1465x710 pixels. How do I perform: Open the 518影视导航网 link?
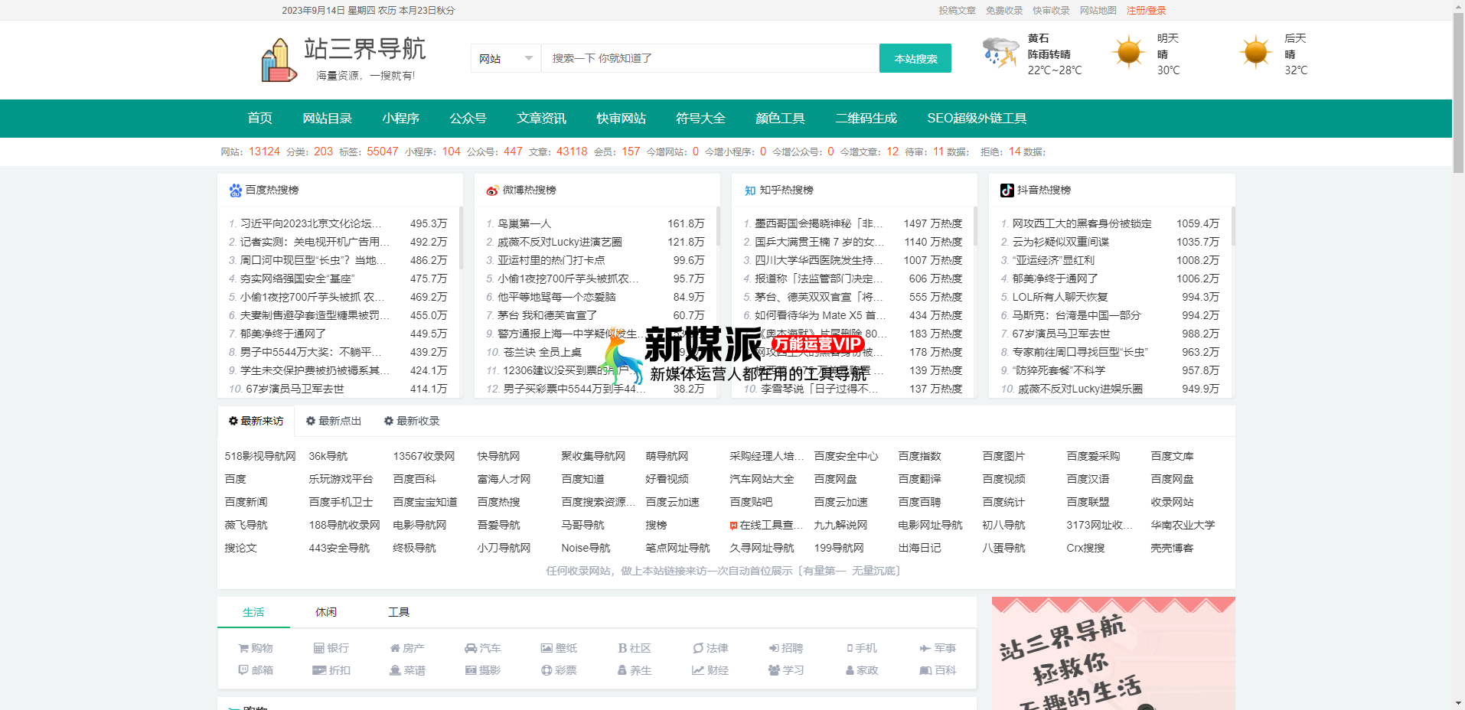pos(260,456)
